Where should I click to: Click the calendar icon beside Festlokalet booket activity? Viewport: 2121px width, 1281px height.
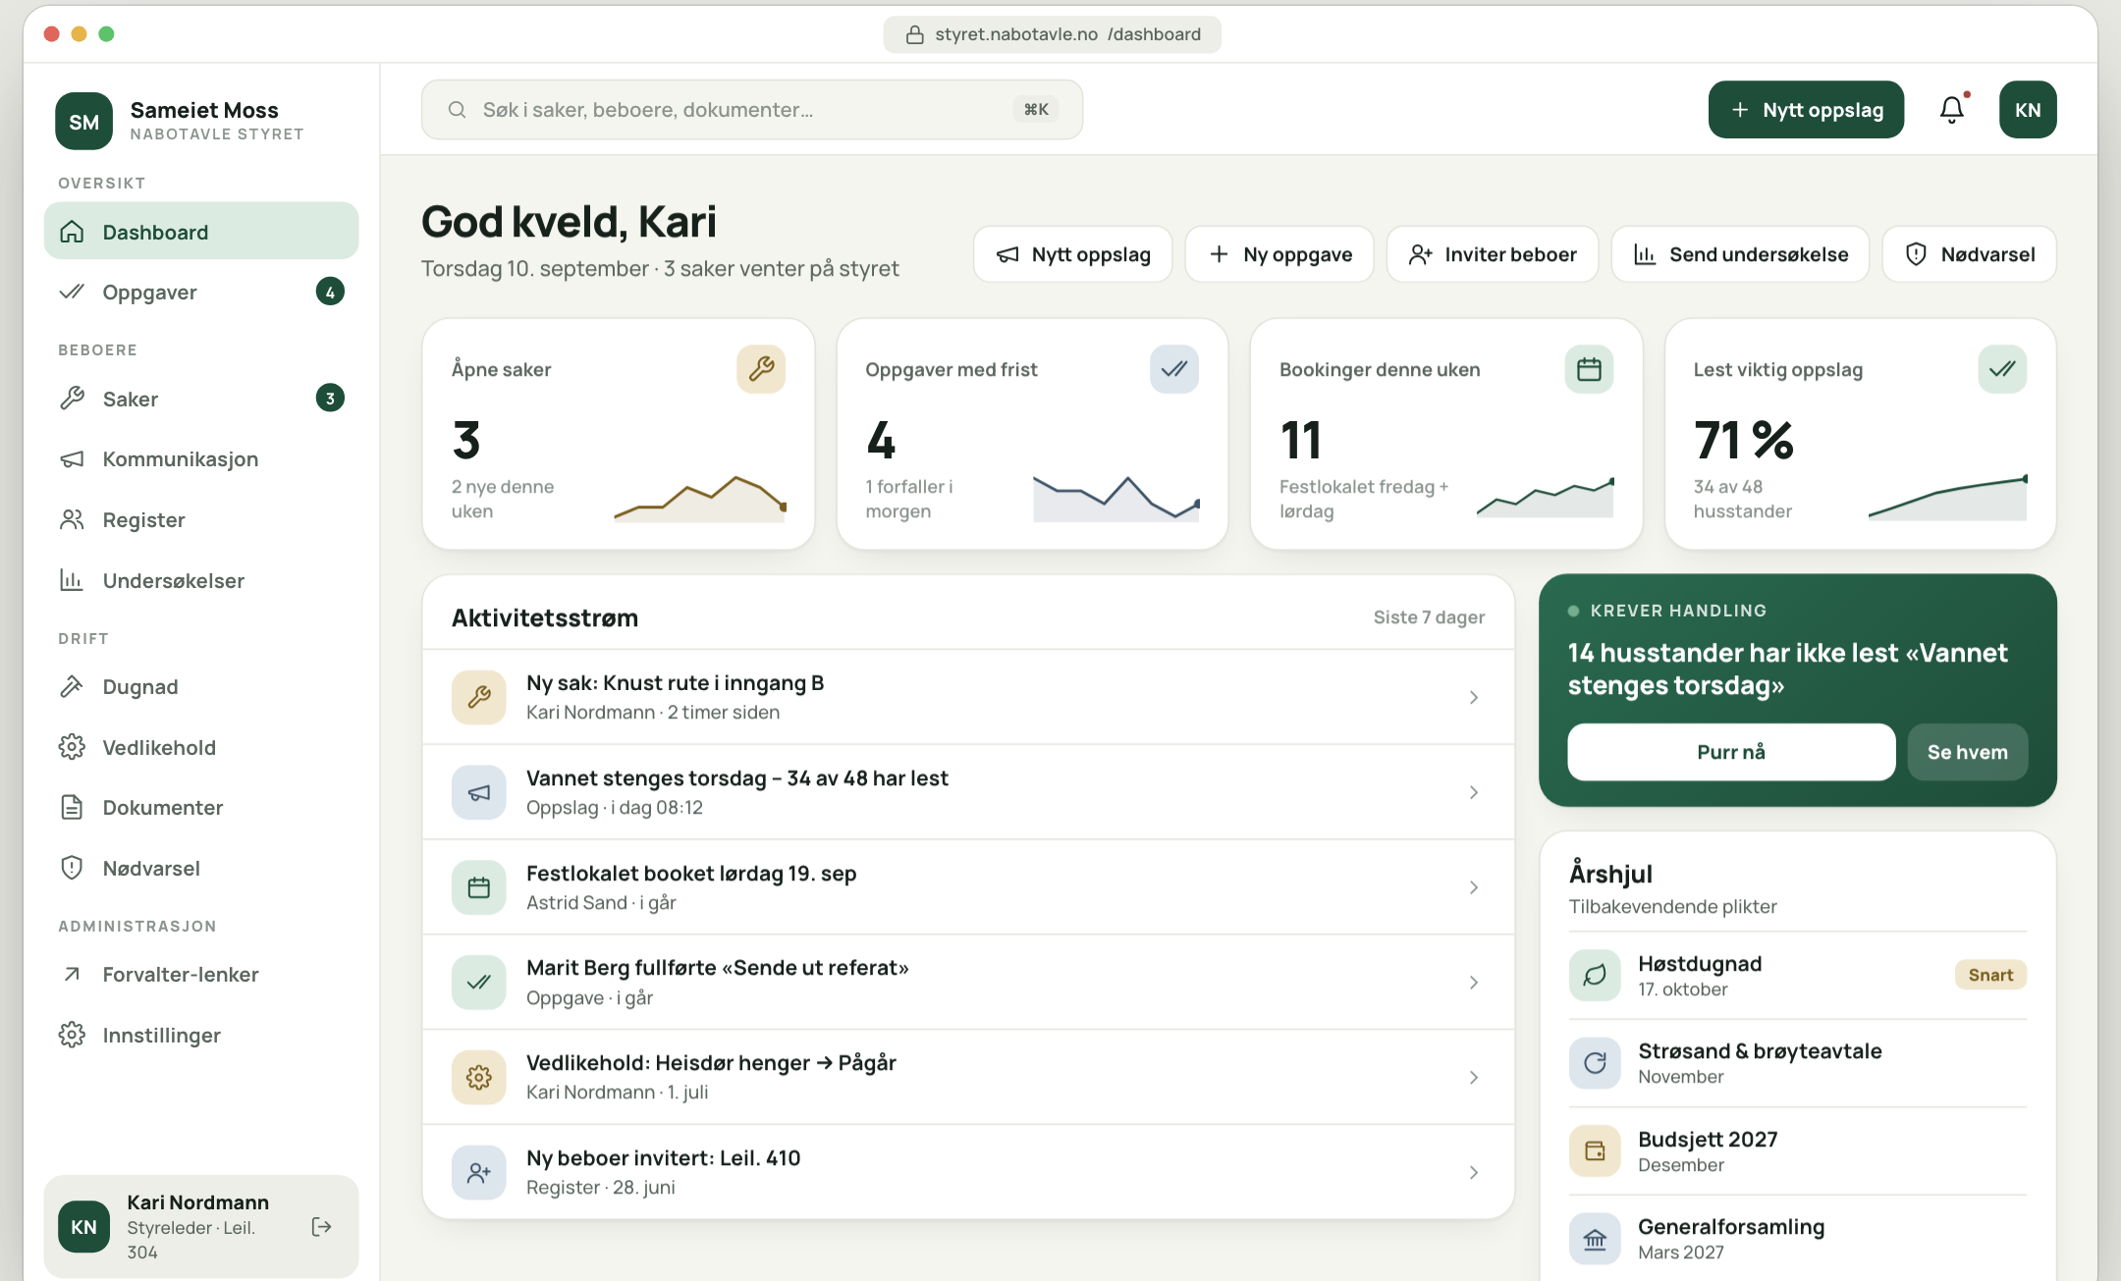point(479,887)
